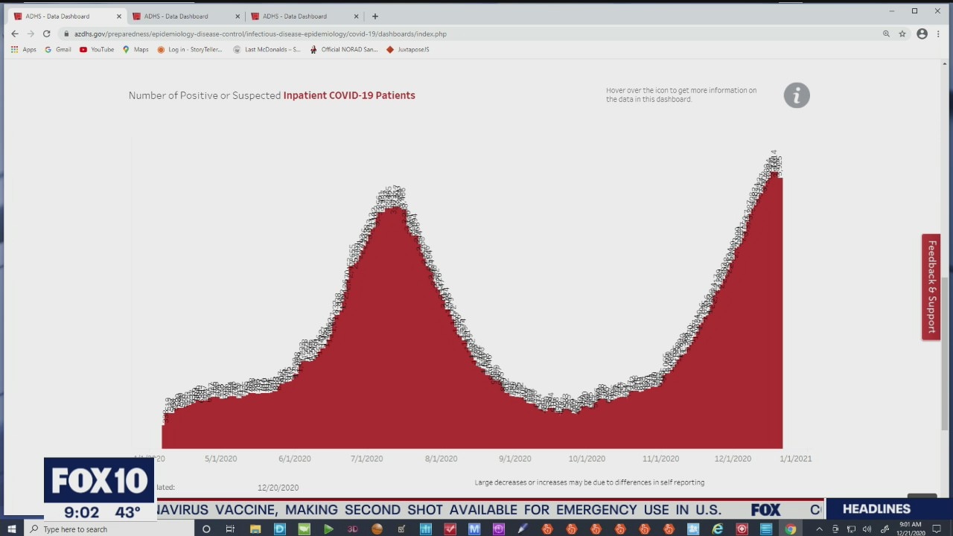Open Chrome's three-dot menu
Image resolution: width=953 pixels, height=536 pixels.
(x=938, y=33)
